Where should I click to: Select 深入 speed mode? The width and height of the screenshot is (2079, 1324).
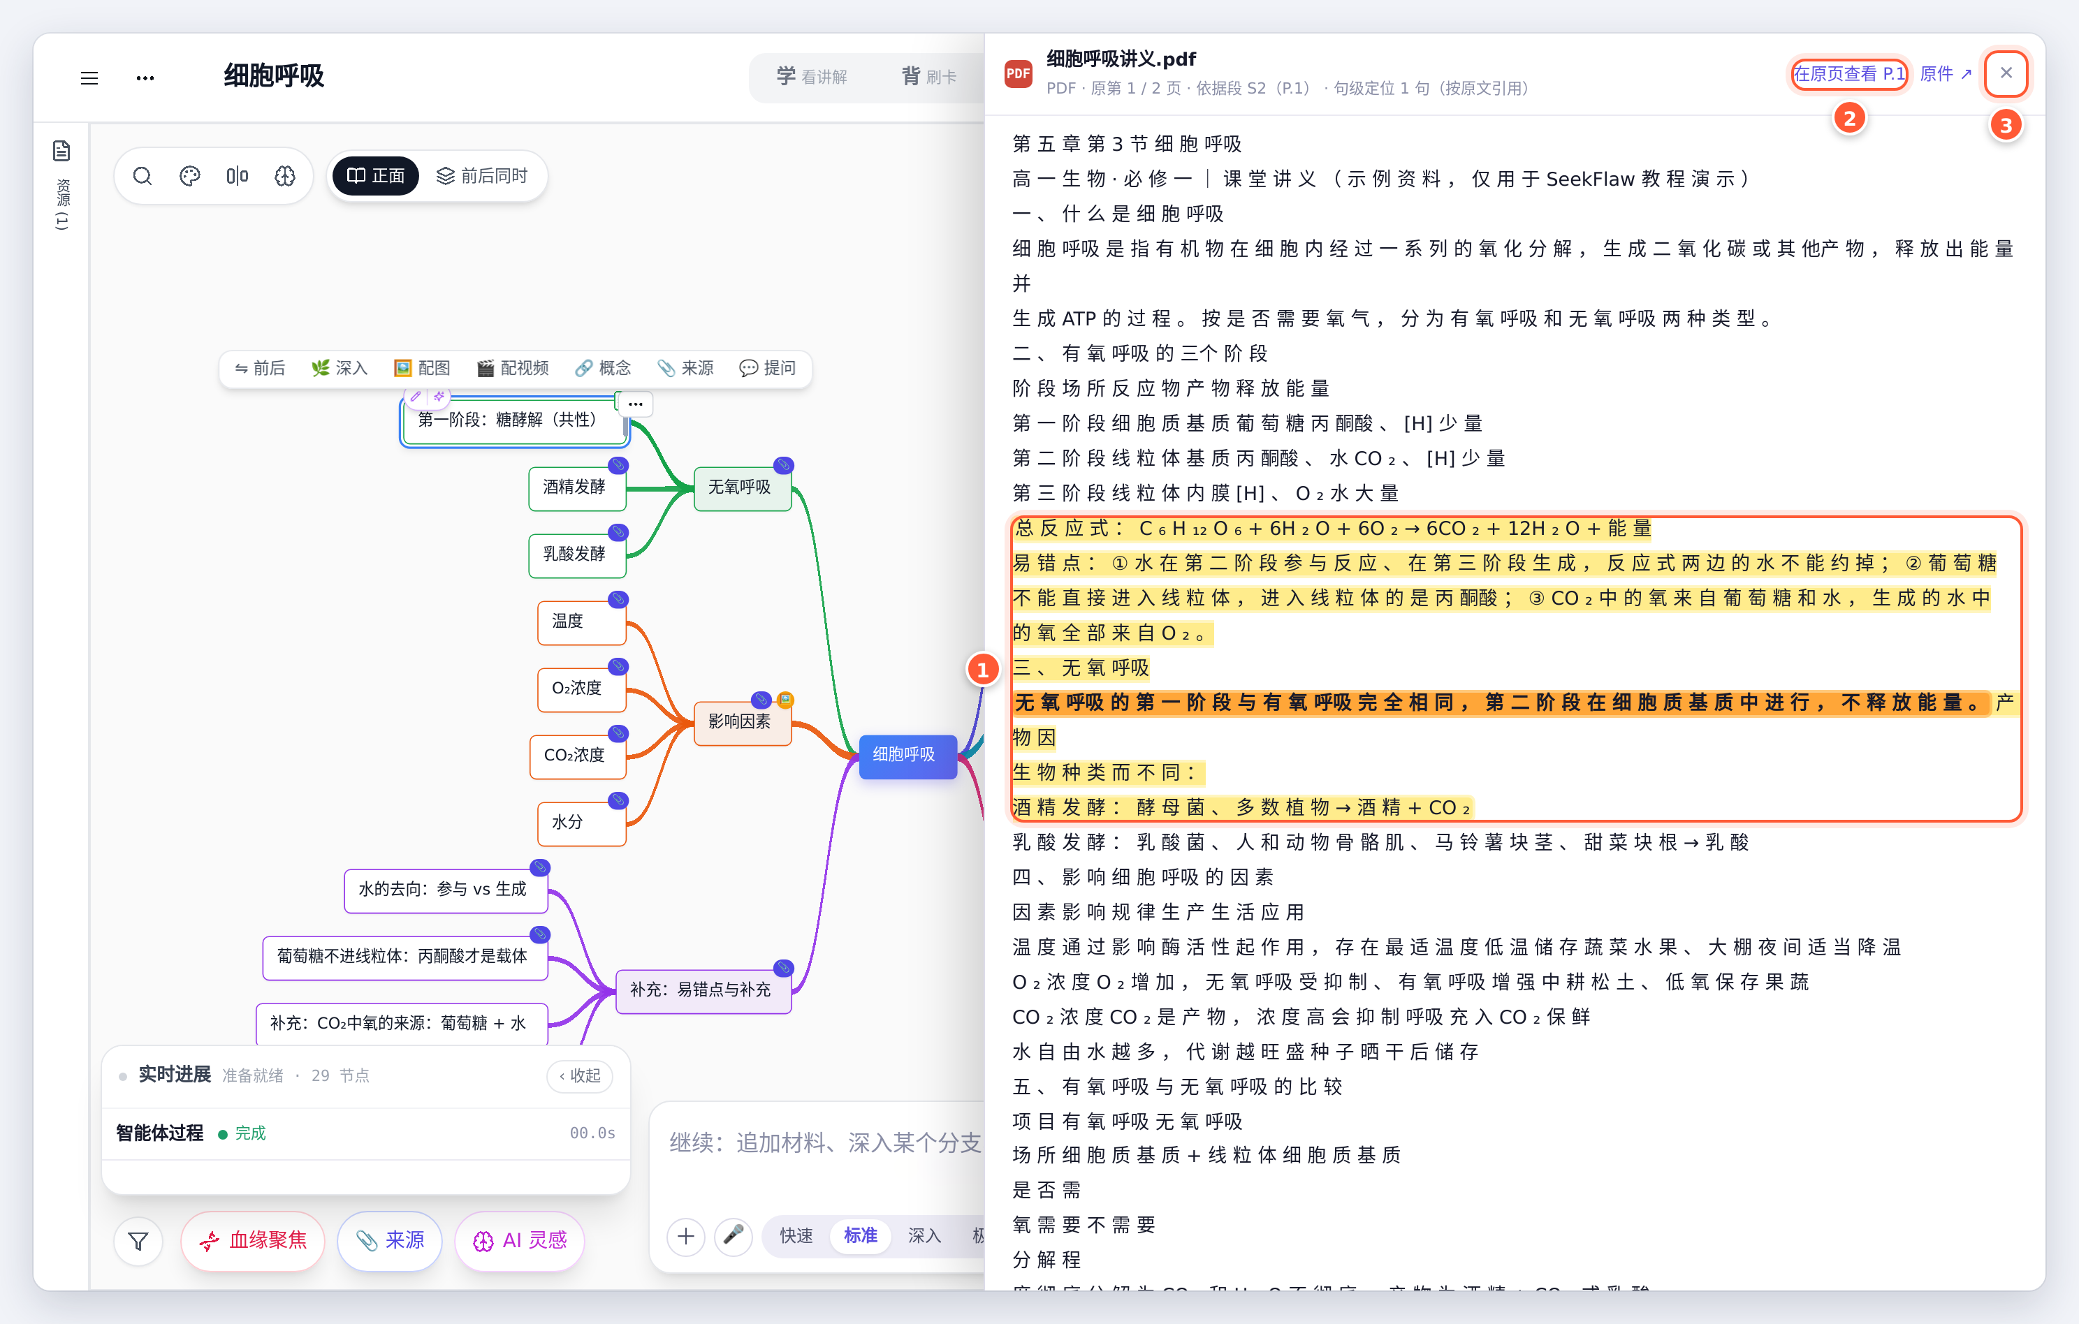tap(924, 1236)
